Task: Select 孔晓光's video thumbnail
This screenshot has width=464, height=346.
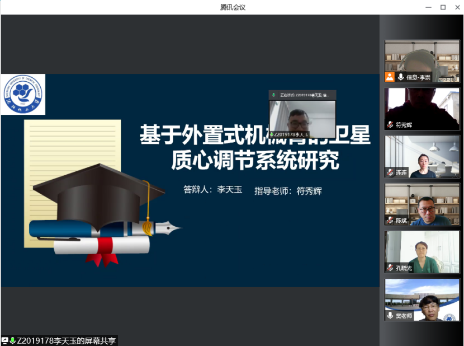Action: tap(422, 250)
